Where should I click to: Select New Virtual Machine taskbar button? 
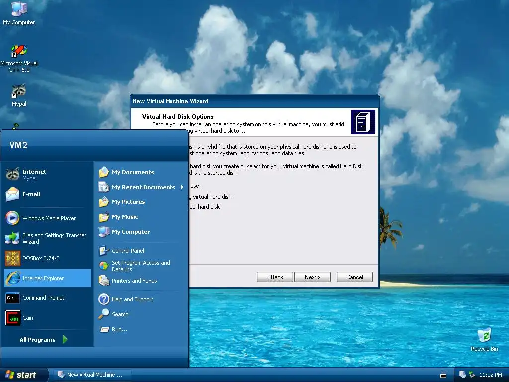click(x=92, y=375)
